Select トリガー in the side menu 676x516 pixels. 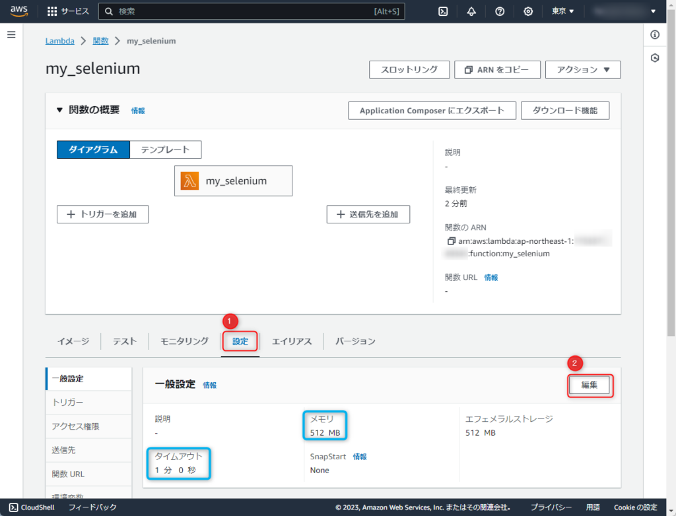click(x=89, y=403)
